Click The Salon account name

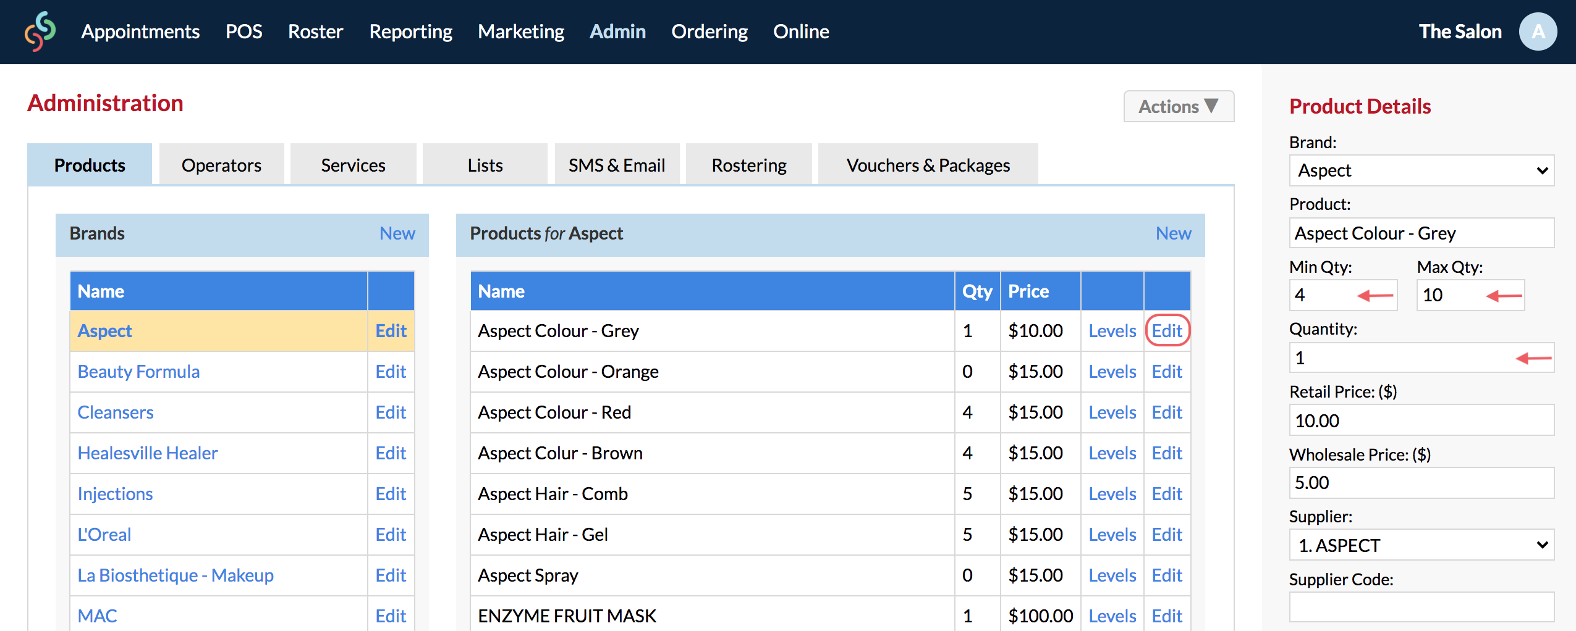point(1460,31)
